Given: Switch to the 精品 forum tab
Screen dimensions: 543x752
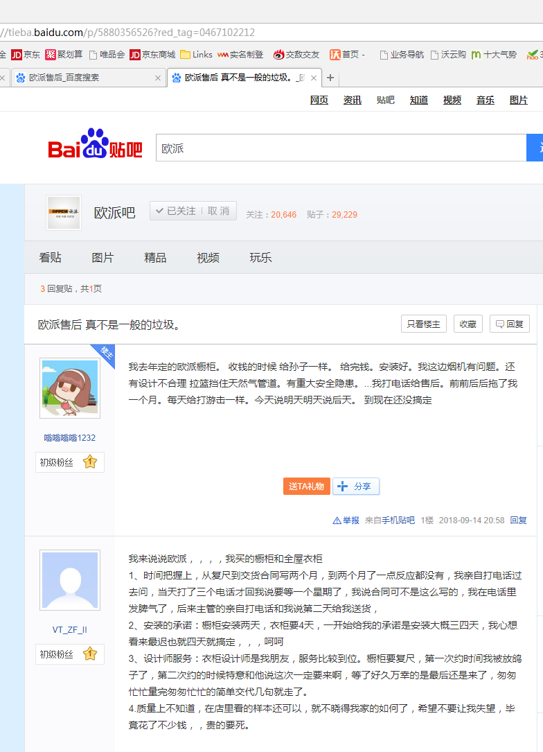Looking at the screenshot, I should click(155, 258).
